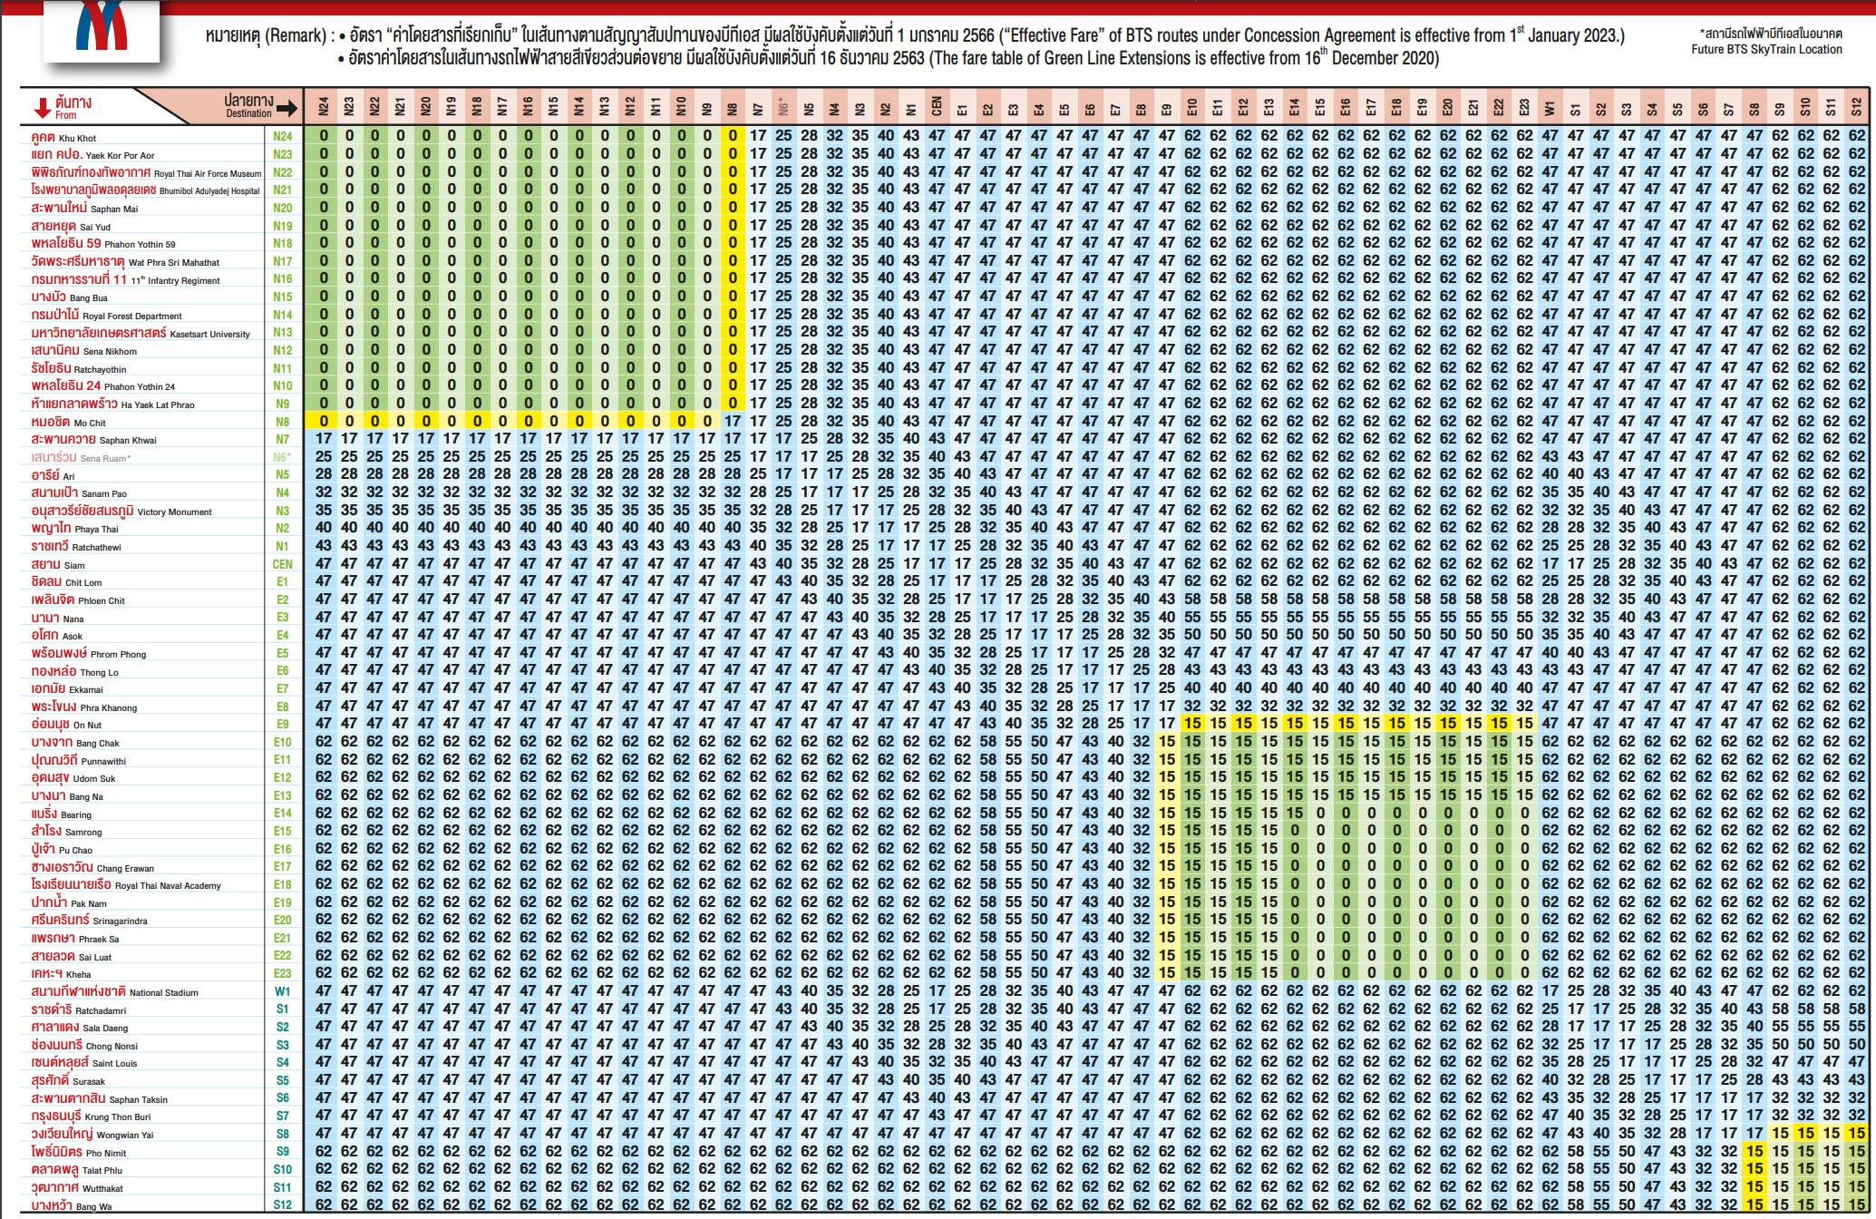The height and width of the screenshot is (1219, 1876).
Task: Select the CEN destination column header
Action: pos(937,107)
